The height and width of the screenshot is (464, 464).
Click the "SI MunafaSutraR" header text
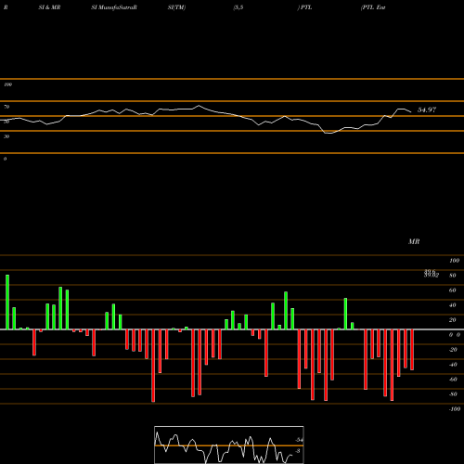click(114, 7)
